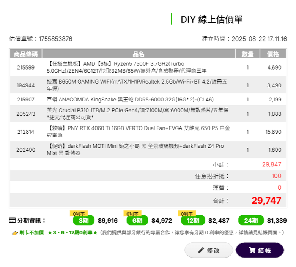Click barcode 205243

click(x=26, y=114)
